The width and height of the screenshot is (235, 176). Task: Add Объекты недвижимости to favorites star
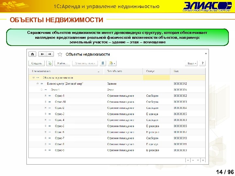[x=60, y=54]
